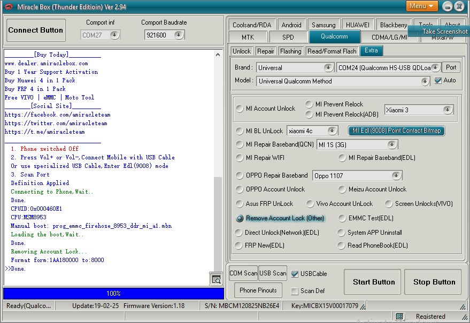Viewport: 470px width, 323px height.
Task: Click the log scroll-up arrow
Action: [218, 55]
